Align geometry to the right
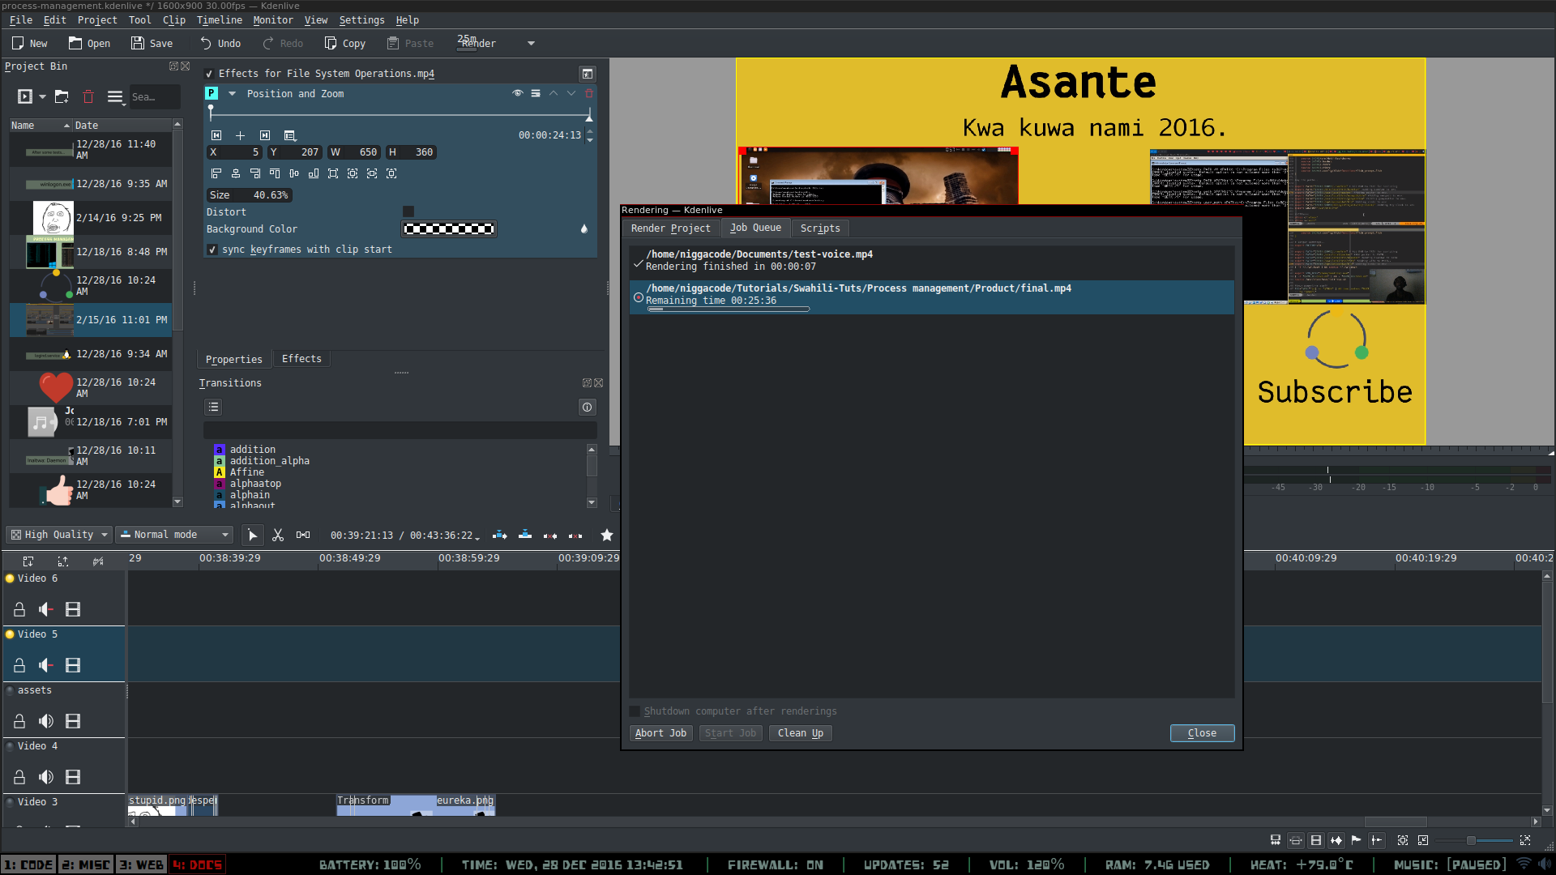1556x875 pixels. [255, 173]
